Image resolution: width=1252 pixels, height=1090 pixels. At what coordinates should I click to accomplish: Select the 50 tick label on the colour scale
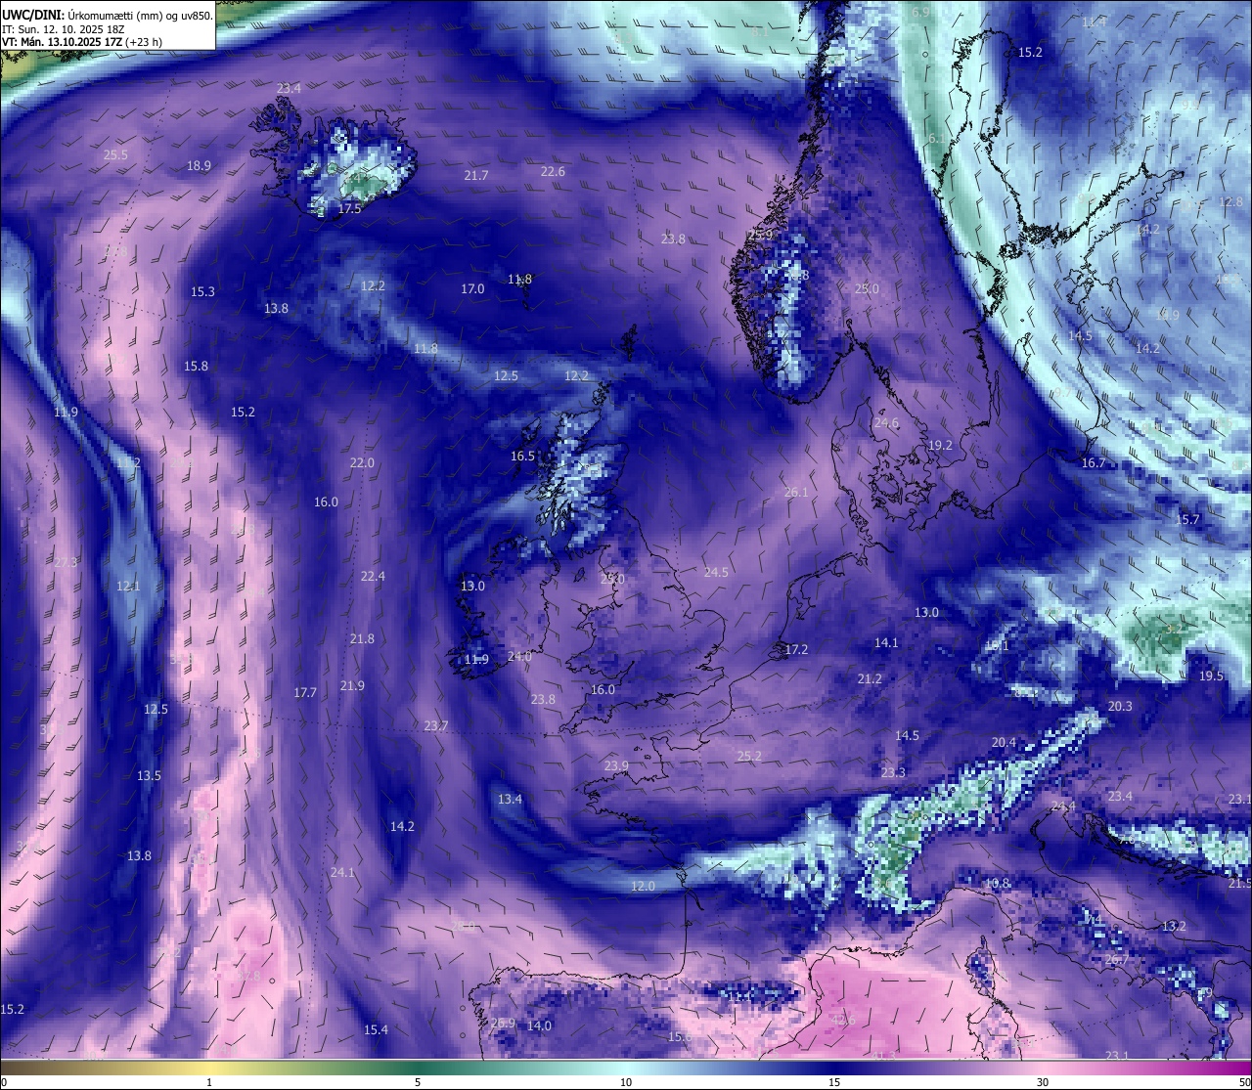tap(1244, 1082)
